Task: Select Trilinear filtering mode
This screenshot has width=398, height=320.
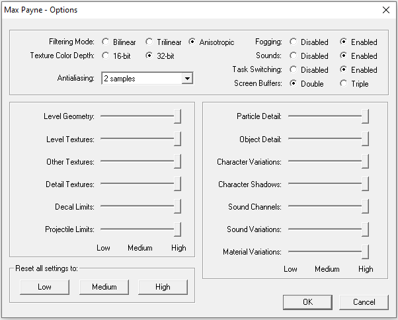Action: click(x=149, y=42)
